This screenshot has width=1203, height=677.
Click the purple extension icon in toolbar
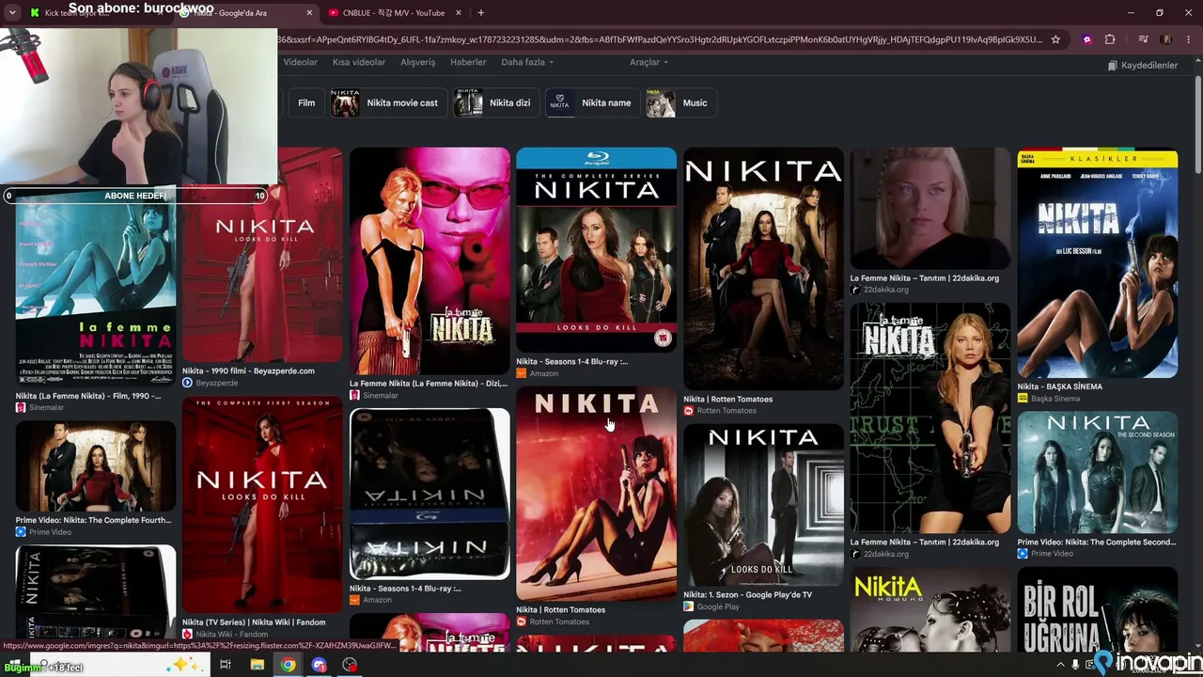coord(1087,39)
